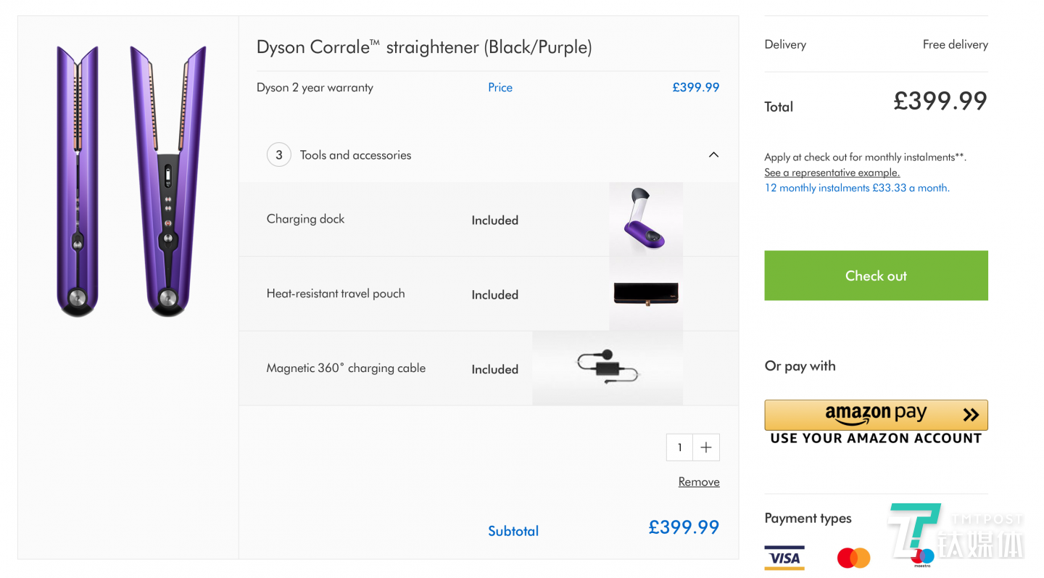Click the quantity number field
This screenshot has height=578, width=1044.
[680, 447]
